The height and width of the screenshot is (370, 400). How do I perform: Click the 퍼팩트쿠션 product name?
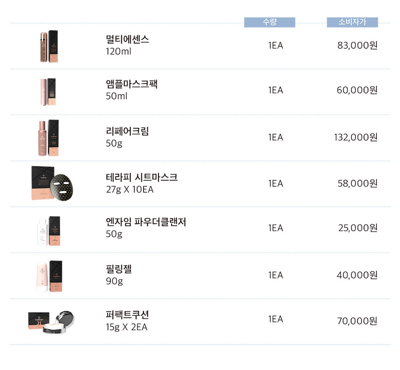(127, 315)
